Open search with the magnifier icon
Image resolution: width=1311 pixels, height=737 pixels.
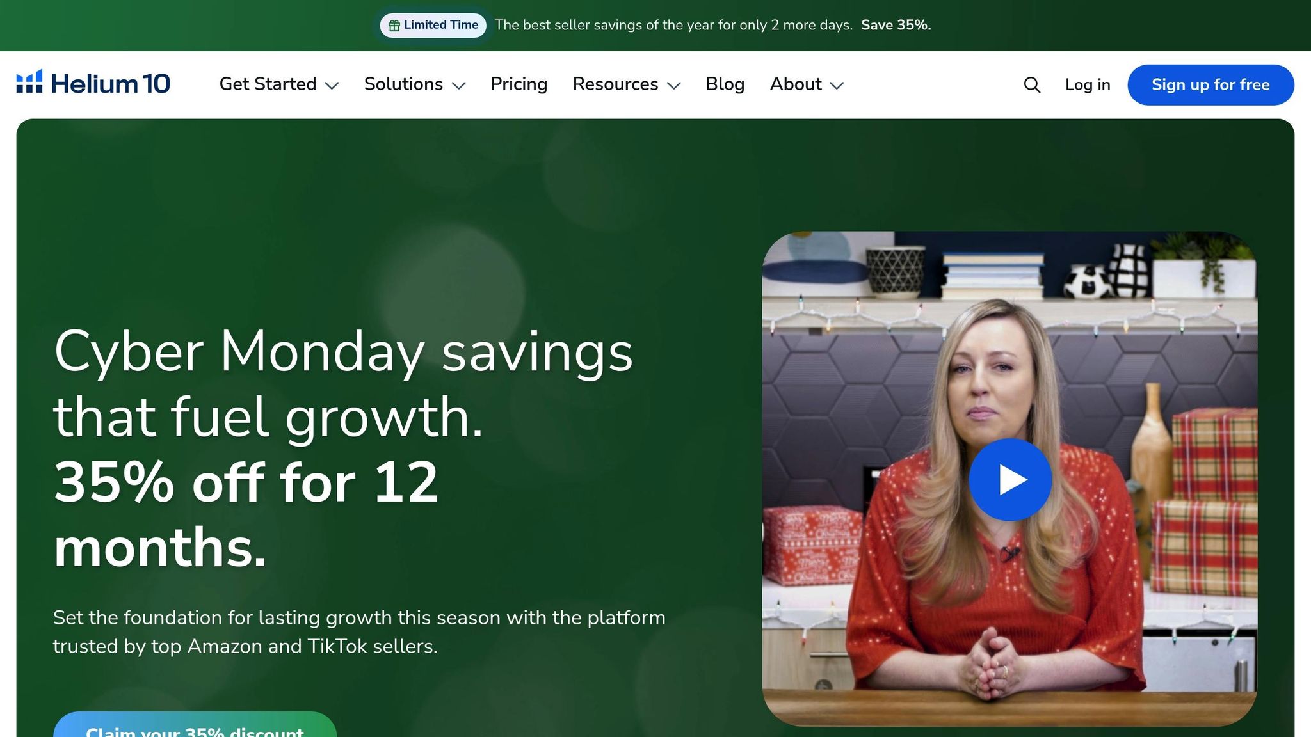click(1032, 85)
